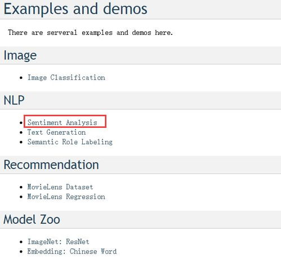Select the NLP section heading
Image resolution: width=281 pixels, height=262 pixels.
[14, 100]
